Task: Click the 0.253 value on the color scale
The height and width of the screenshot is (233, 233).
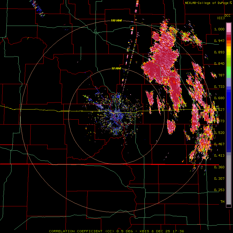Action: pos(219,190)
